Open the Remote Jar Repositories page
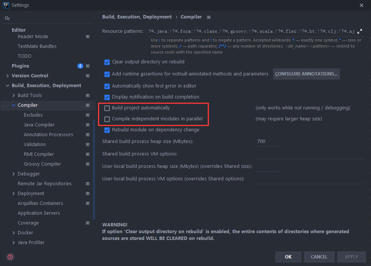 (44, 184)
